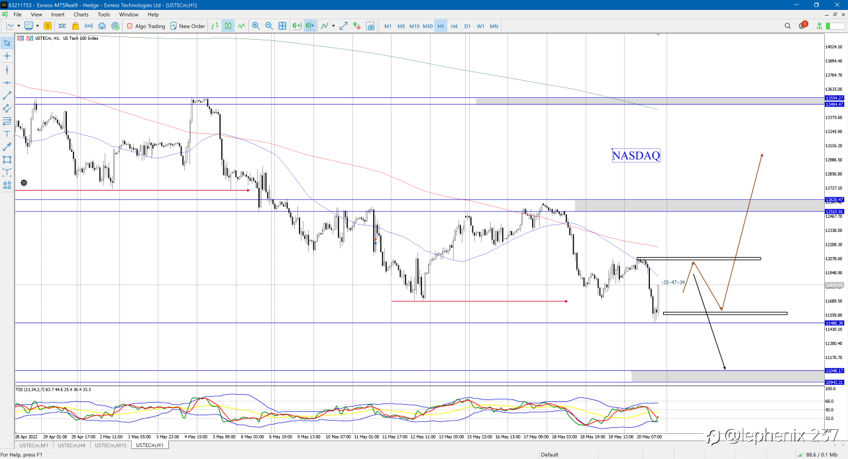This screenshot has height=459, width=848.
Task: Switch to the USTECm,M15 chart tab
Action: click(x=110, y=445)
